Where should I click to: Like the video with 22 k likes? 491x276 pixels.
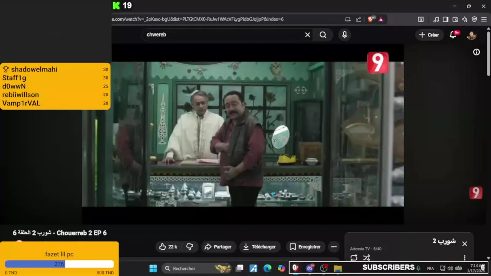point(168,247)
